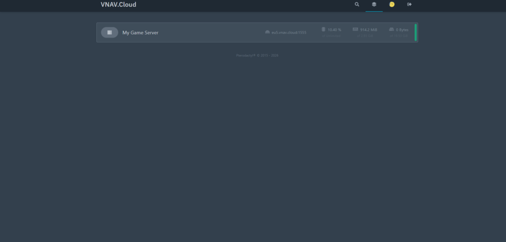This screenshot has height=242, width=506.
Task: Click the sign out arrow icon
Action: point(409,4)
